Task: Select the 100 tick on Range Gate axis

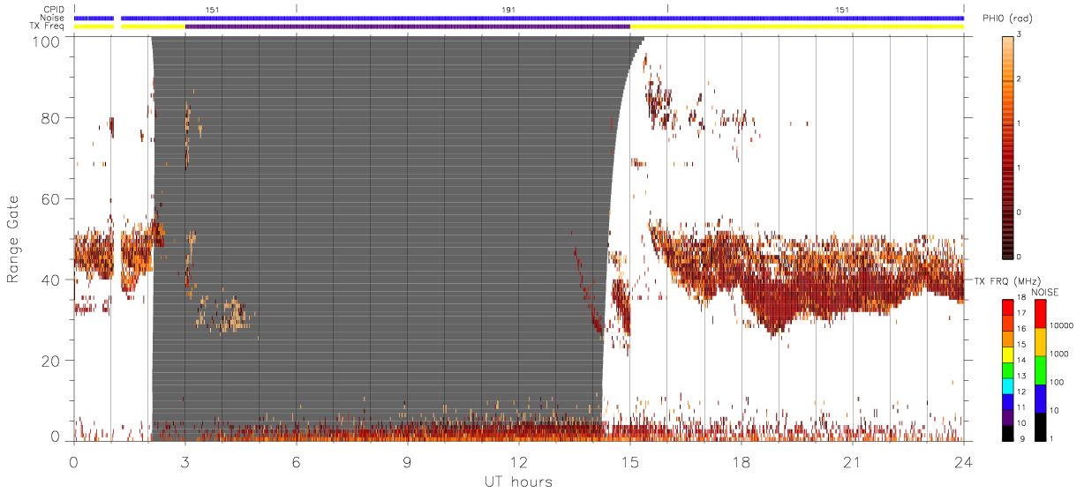Action: pyautogui.click(x=45, y=41)
